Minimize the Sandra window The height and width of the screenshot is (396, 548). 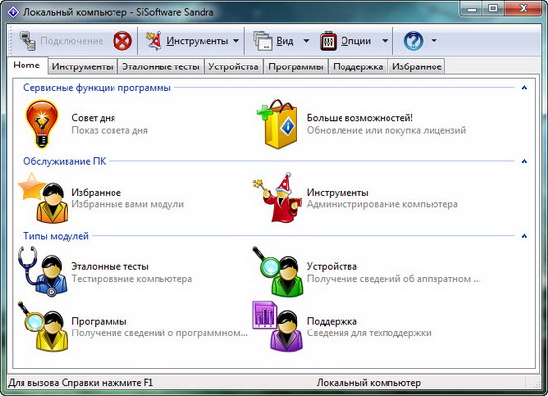point(472,9)
